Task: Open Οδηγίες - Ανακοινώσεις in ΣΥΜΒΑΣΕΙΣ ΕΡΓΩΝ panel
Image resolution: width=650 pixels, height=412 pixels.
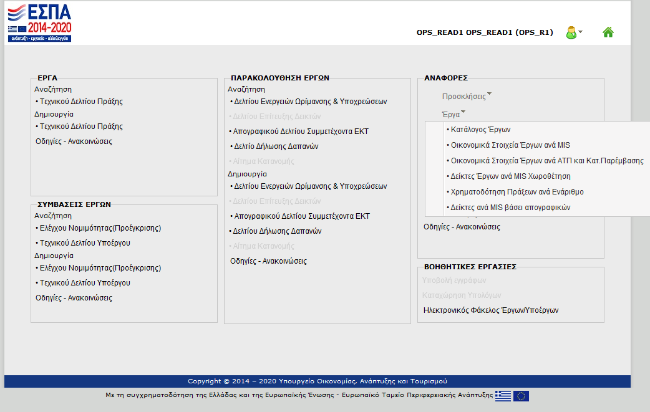Action: 74,298
